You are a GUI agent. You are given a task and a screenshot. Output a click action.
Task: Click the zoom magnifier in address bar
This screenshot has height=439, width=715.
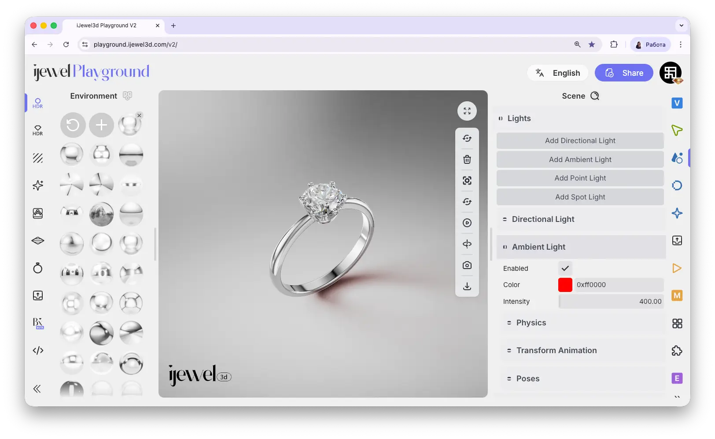click(577, 44)
